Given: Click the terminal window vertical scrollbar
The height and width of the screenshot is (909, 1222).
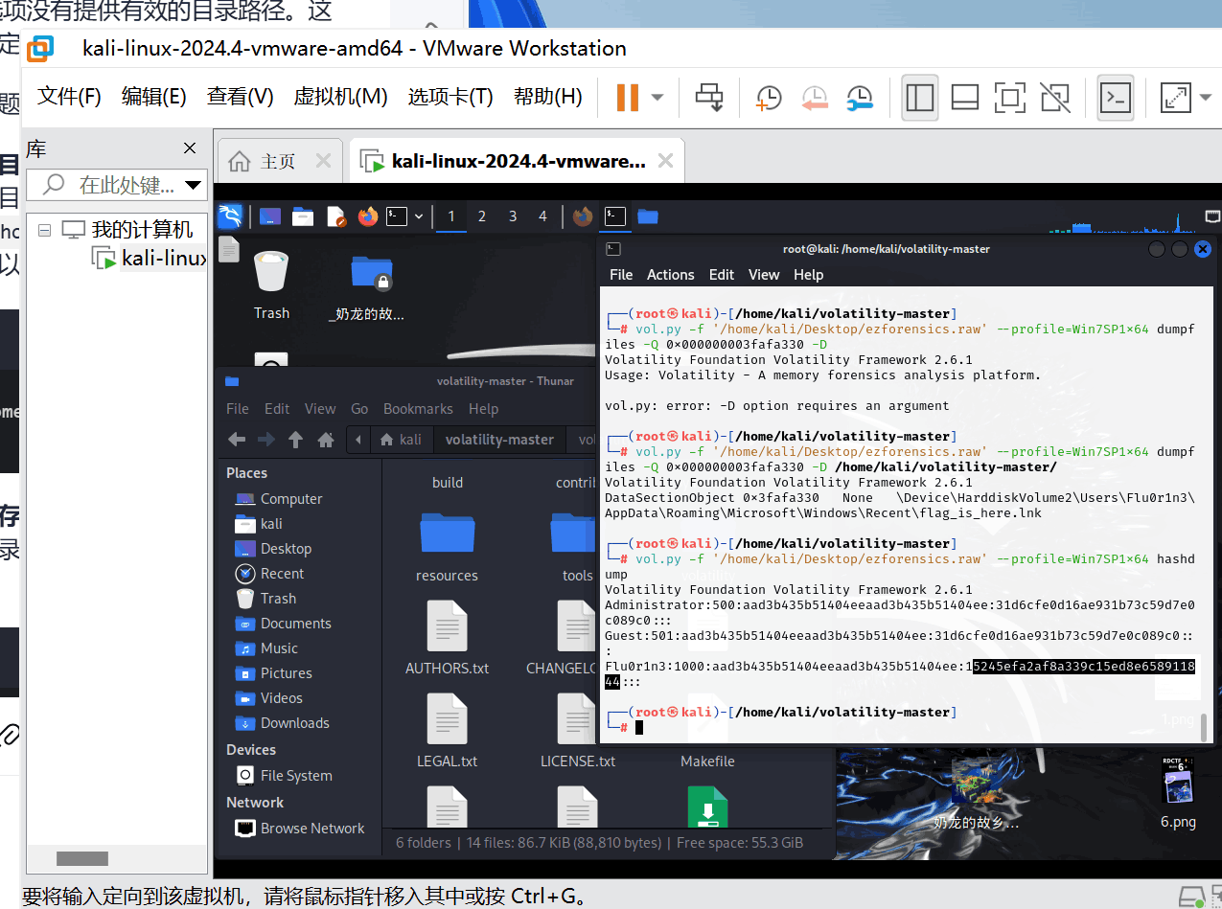Looking at the screenshot, I should click(x=1205, y=727).
